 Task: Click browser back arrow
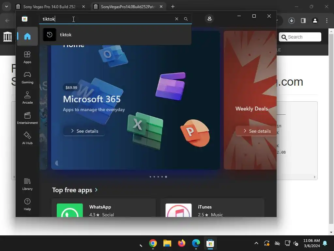pyautogui.click(x=8, y=21)
